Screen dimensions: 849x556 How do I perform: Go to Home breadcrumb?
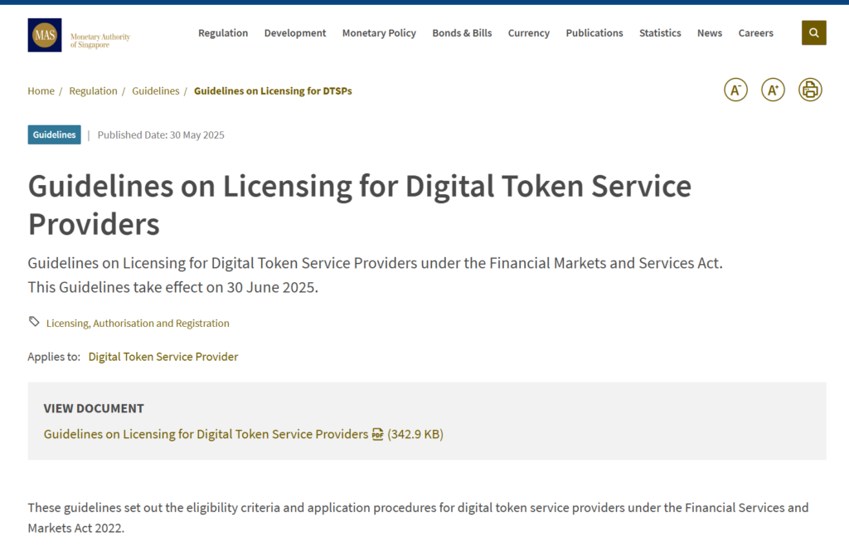coord(41,91)
